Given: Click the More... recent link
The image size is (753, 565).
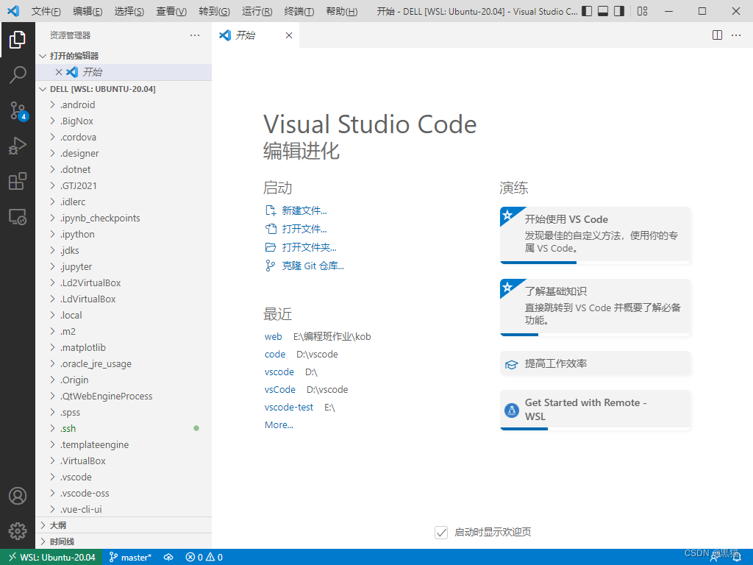Looking at the screenshot, I should click(279, 424).
